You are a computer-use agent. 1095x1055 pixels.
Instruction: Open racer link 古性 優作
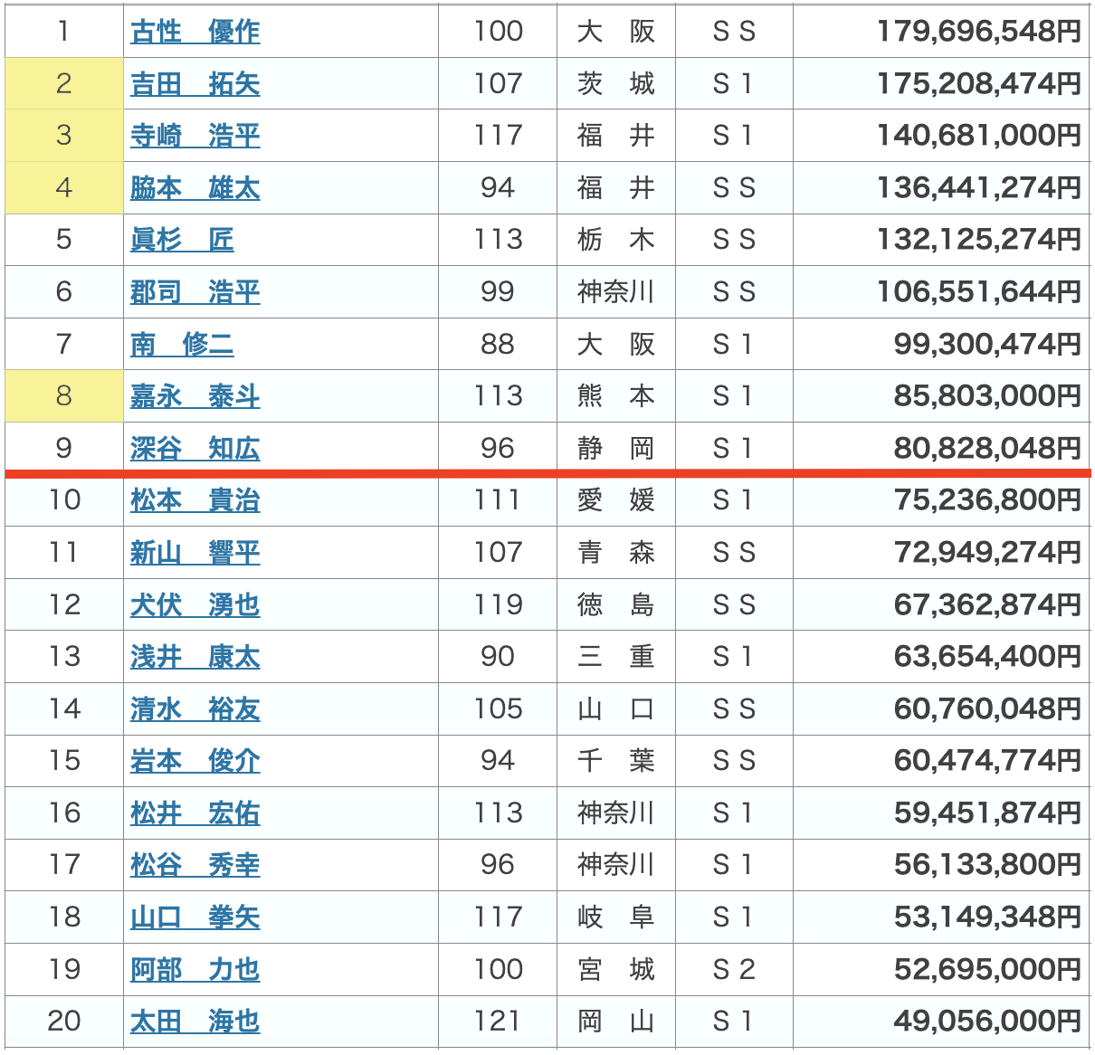[x=195, y=32]
